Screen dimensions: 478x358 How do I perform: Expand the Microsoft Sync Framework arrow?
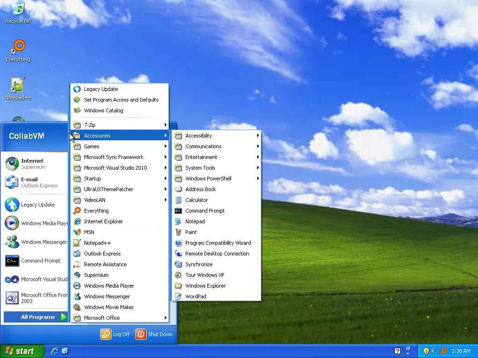[165, 157]
